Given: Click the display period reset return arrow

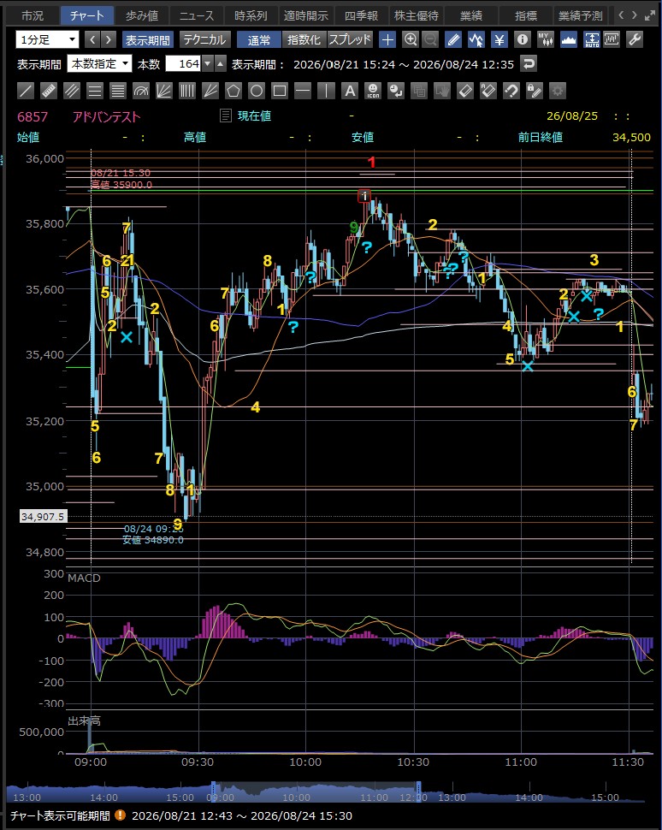Looking at the screenshot, I should coord(528,64).
